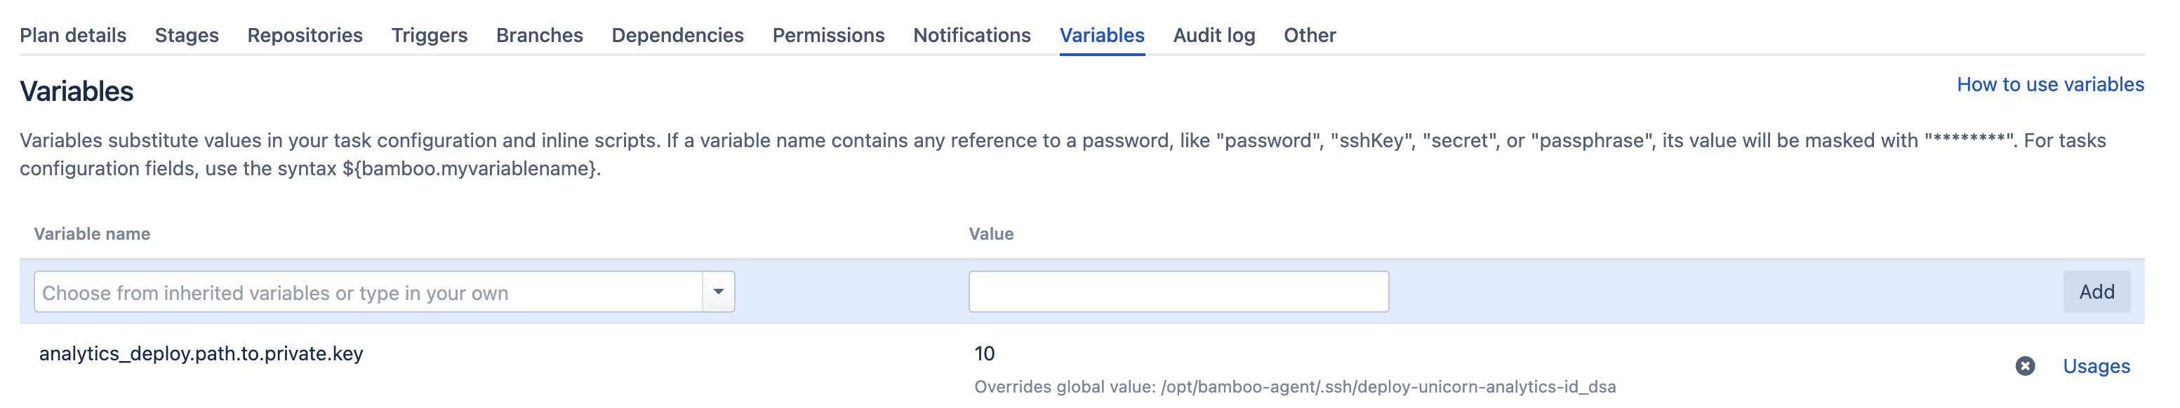Screen dimensions: 2180x408
Task: Edit the value 10 of the variable
Action: pyautogui.click(x=984, y=353)
